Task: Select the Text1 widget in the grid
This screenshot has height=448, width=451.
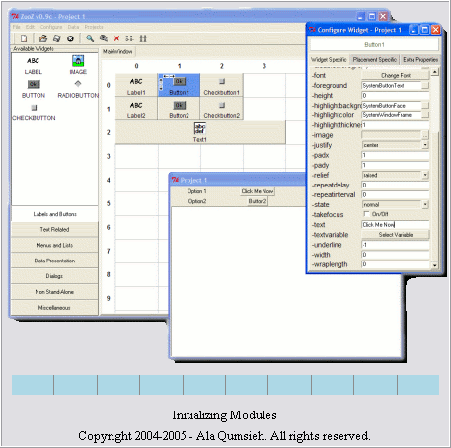Action: tap(200, 132)
